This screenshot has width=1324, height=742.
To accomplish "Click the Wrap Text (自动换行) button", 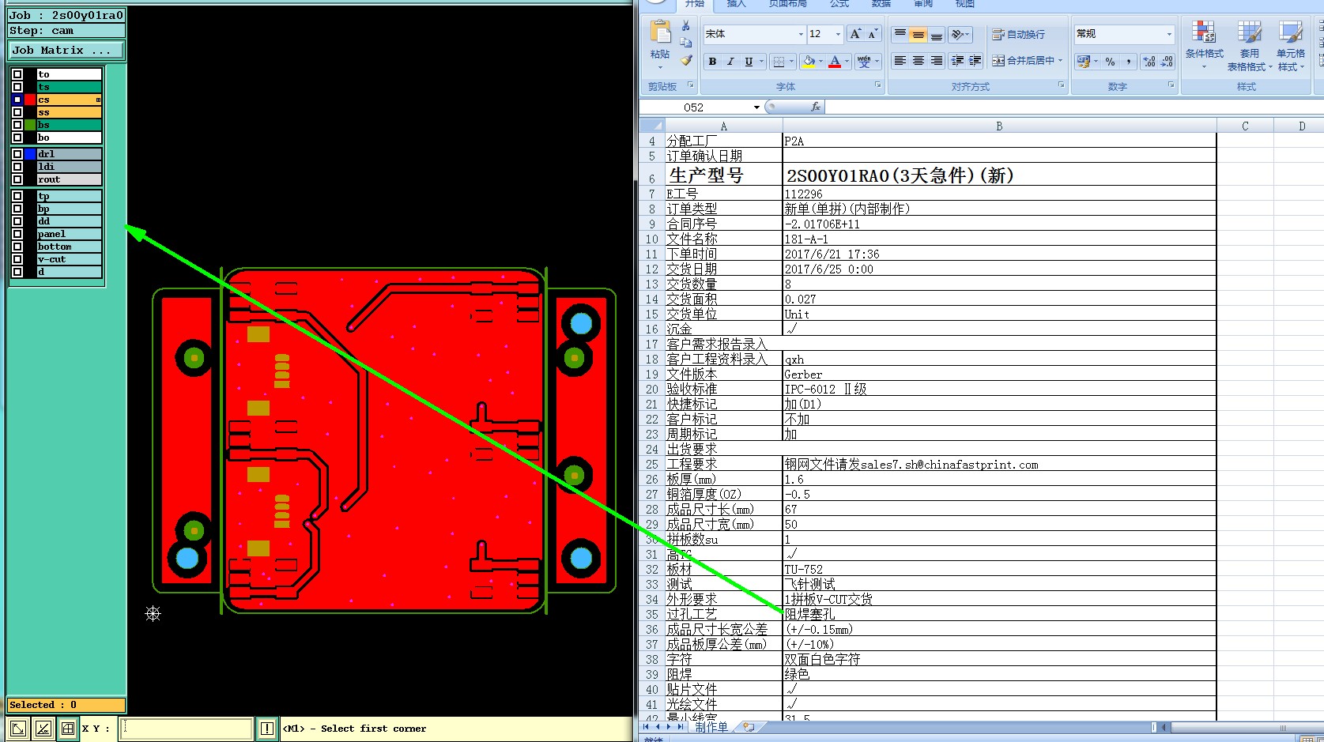I will tap(1018, 34).
